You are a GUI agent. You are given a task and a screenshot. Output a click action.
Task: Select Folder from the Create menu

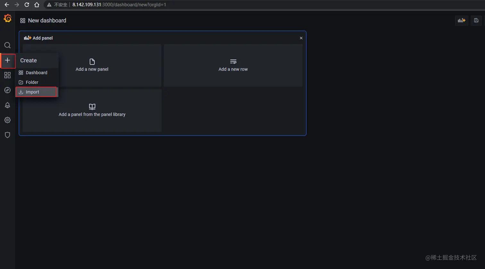point(32,82)
